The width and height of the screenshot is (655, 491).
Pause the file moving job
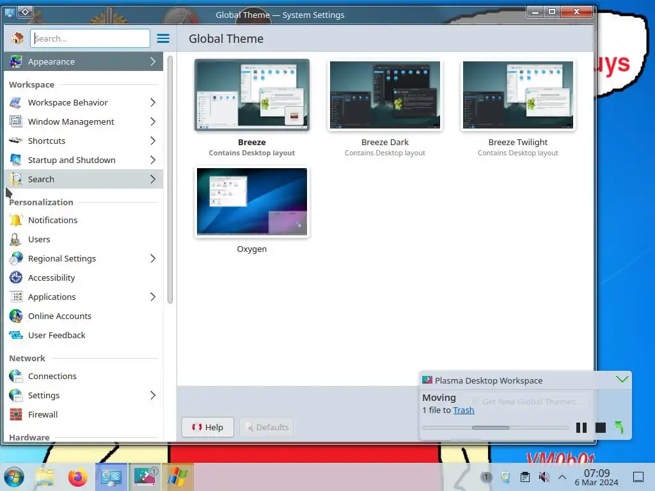(x=581, y=428)
